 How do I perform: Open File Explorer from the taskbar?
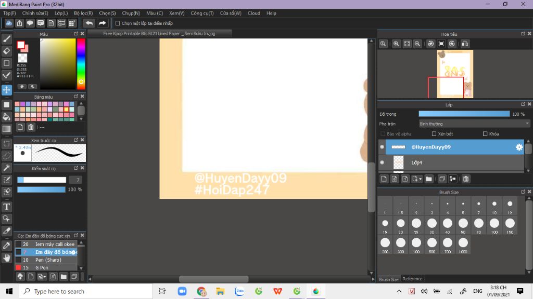tap(220, 291)
